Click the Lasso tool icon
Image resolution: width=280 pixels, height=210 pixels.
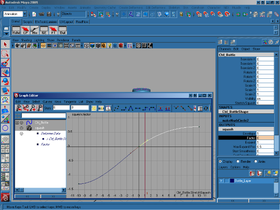(x=5, y=54)
